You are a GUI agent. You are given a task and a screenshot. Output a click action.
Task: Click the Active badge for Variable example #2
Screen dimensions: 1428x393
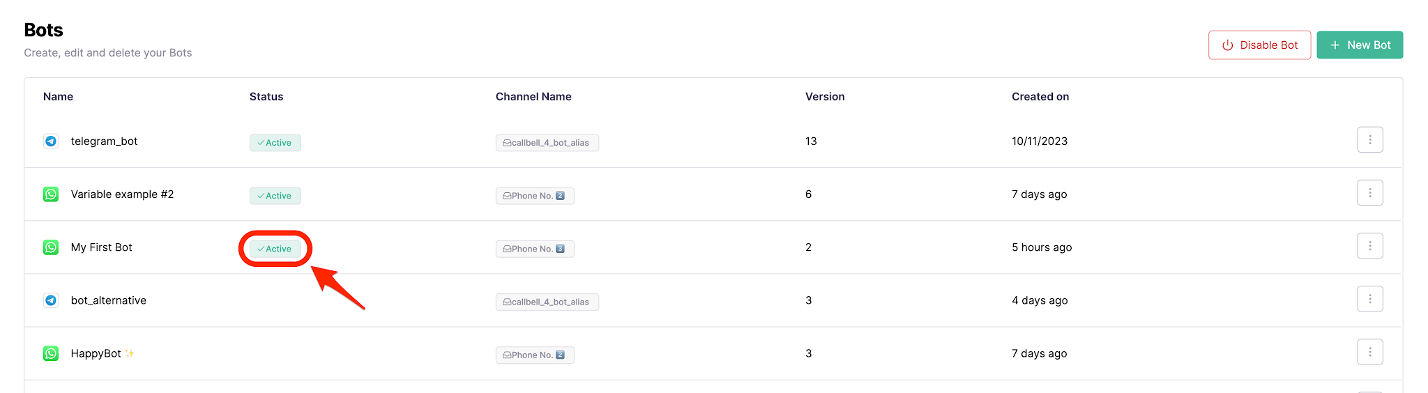coord(275,196)
